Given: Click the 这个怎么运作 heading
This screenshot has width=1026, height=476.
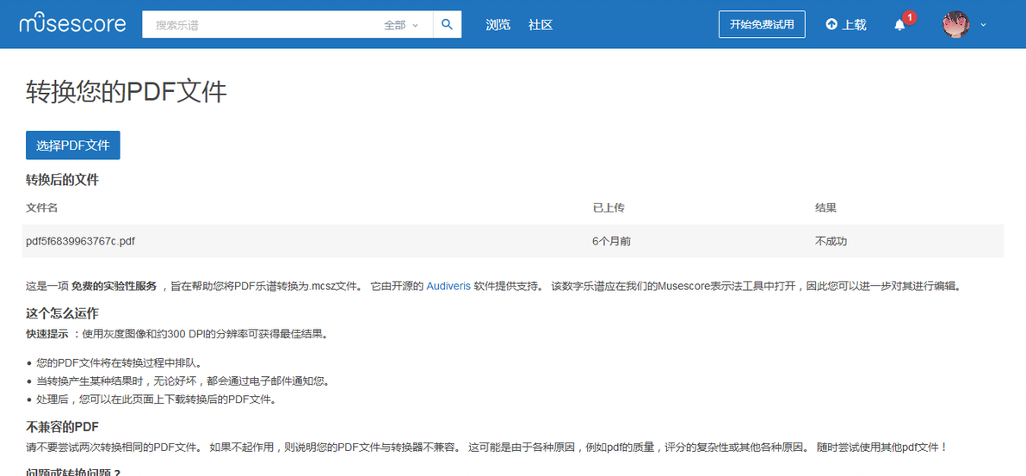Looking at the screenshot, I should click(x=62, y=313).
